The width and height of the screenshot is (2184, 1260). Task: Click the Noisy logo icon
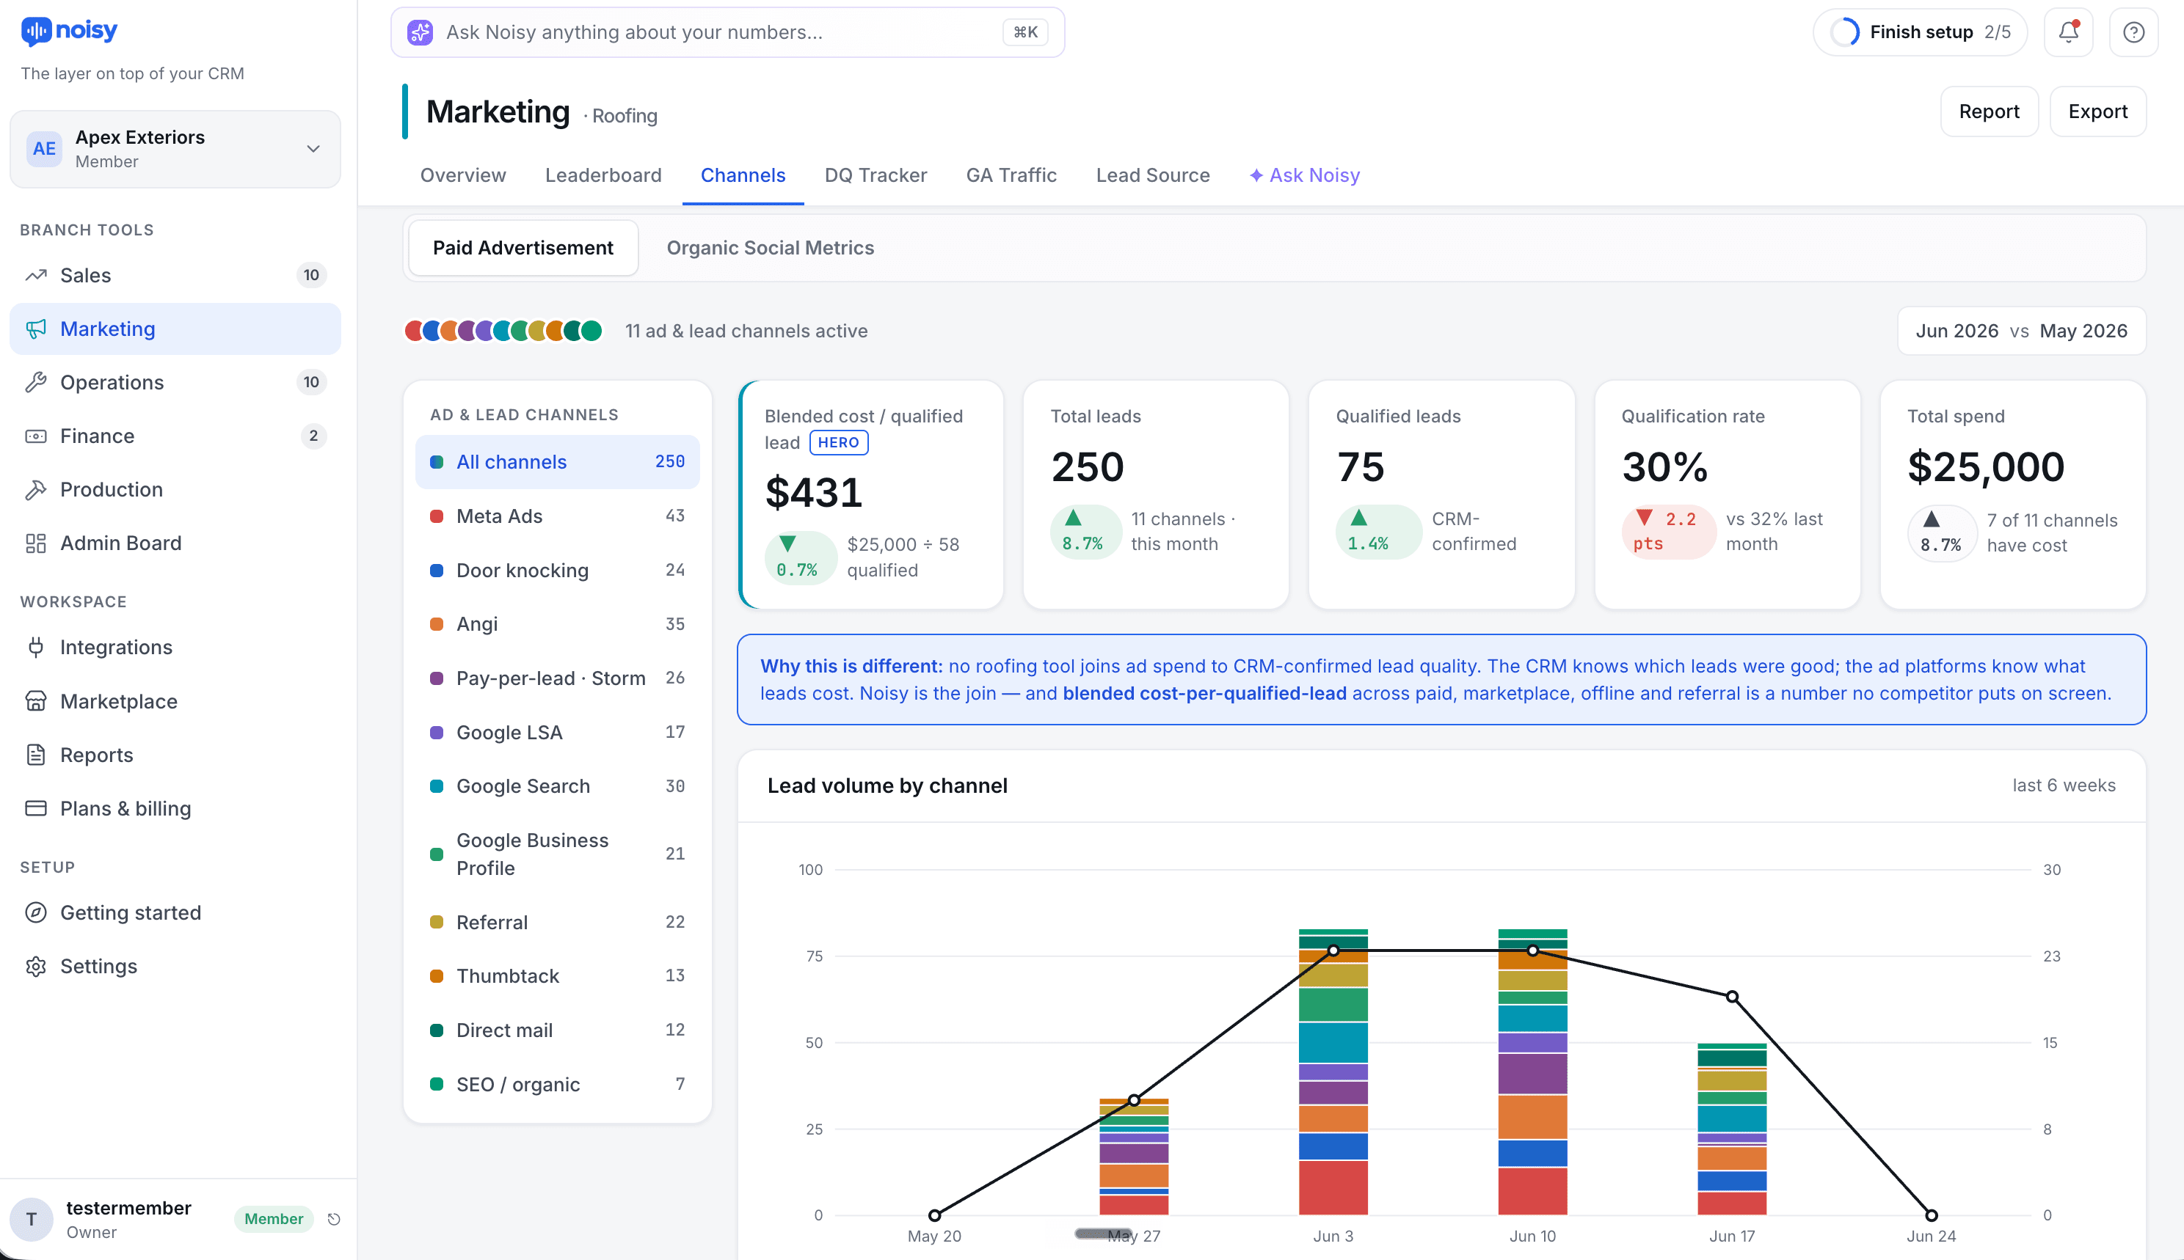pos(35,31)
